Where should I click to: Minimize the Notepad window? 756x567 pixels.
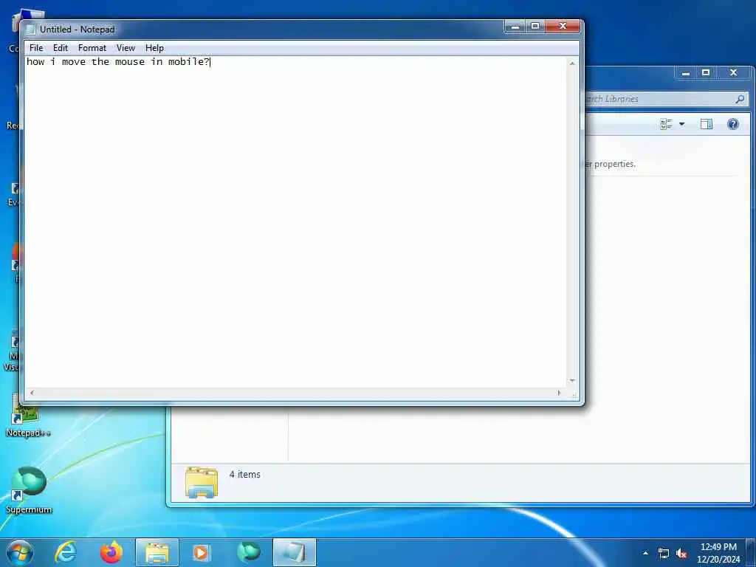pyautogui.click(x=515, y=26)
